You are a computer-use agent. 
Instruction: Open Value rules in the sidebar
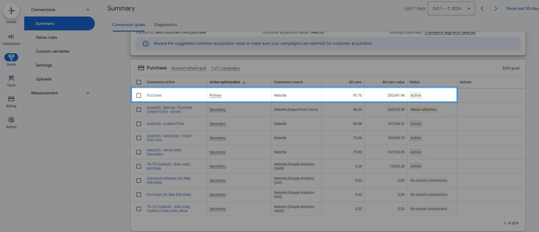46,37
